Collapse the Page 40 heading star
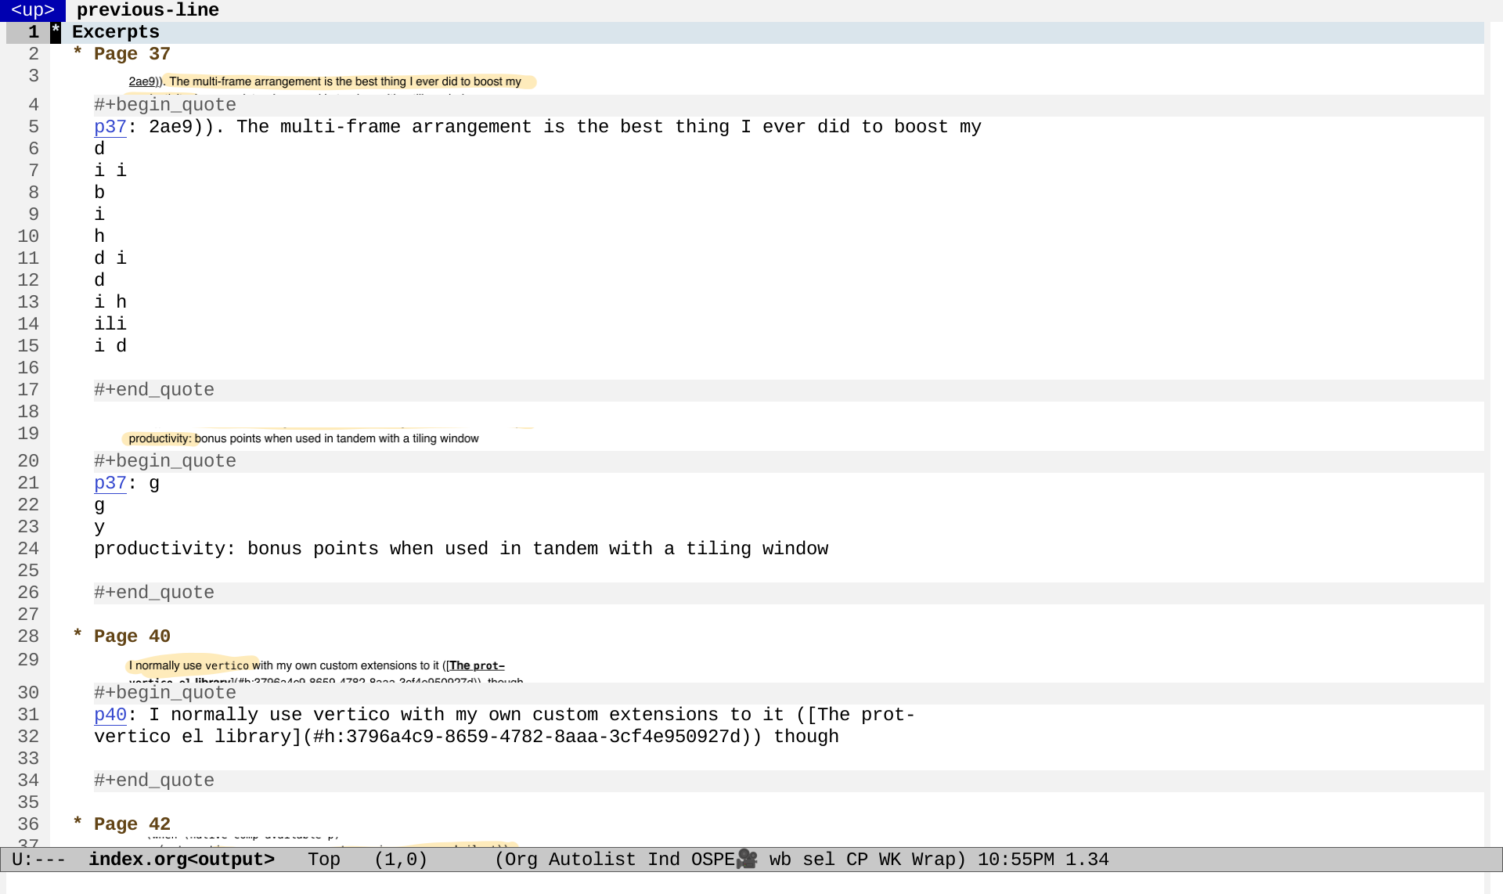This screenshot has height=894, width=1503. pyautogui.click(x=77, y=636)
